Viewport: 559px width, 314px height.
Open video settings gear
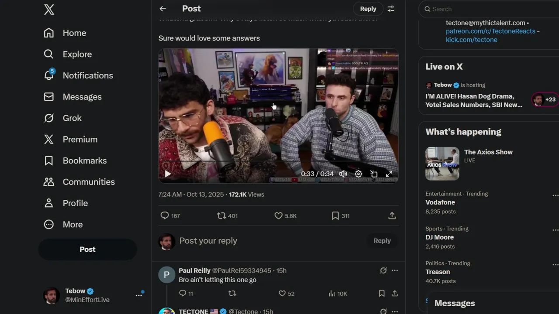(358, 174)
